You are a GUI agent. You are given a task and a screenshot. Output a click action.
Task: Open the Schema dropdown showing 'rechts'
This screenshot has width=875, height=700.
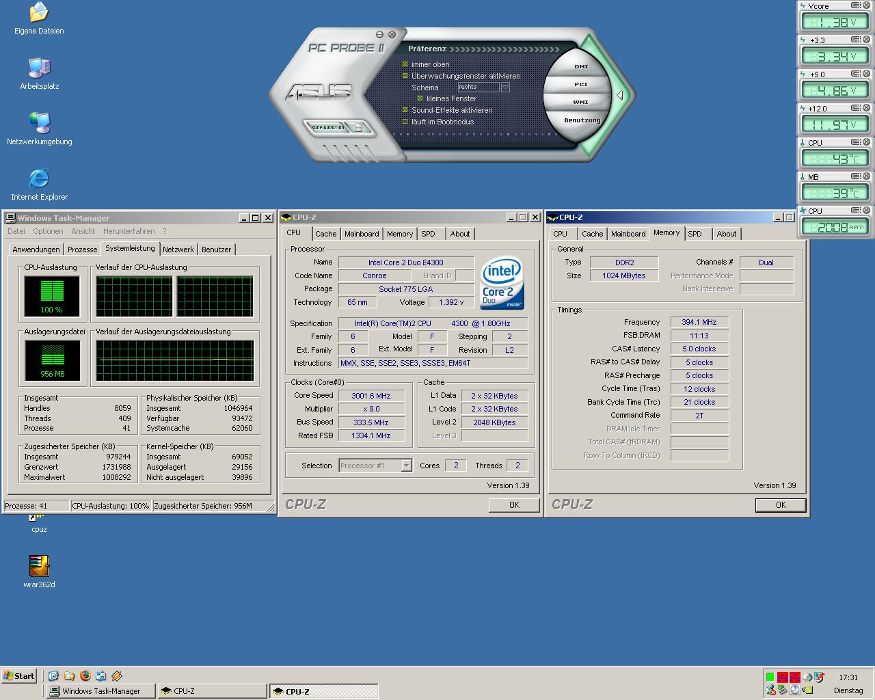click(505, 87)
